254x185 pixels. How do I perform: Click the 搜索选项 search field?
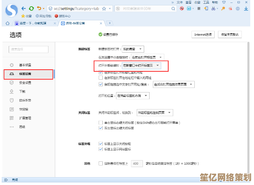pyautogui.click(x=28, y=49)
